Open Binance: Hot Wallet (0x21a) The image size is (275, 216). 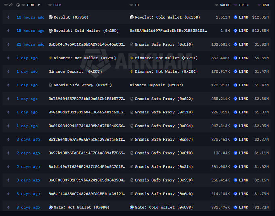pyautogui.click(x=166, y=58)
